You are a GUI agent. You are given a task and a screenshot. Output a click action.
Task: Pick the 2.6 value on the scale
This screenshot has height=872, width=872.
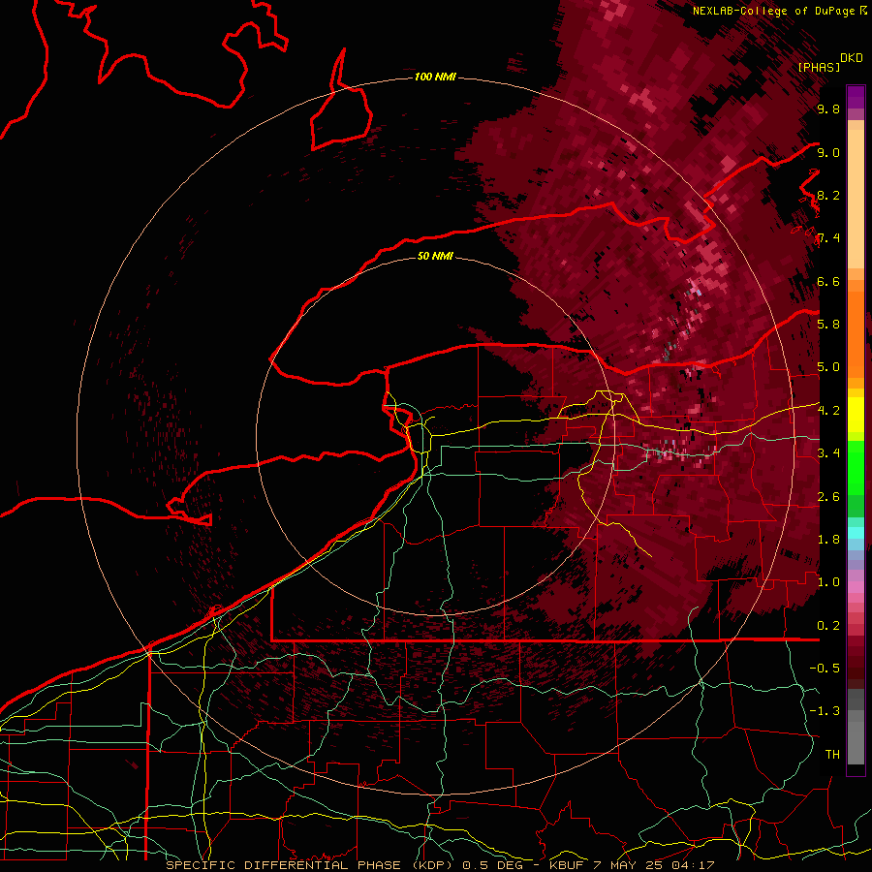pyautogui.click(x=828, y=496)
